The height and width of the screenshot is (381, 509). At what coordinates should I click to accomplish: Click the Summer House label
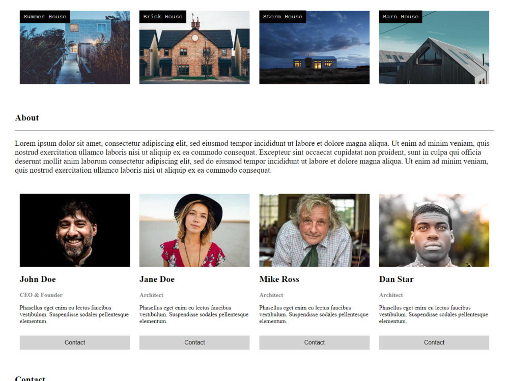(x=45, y=17)
